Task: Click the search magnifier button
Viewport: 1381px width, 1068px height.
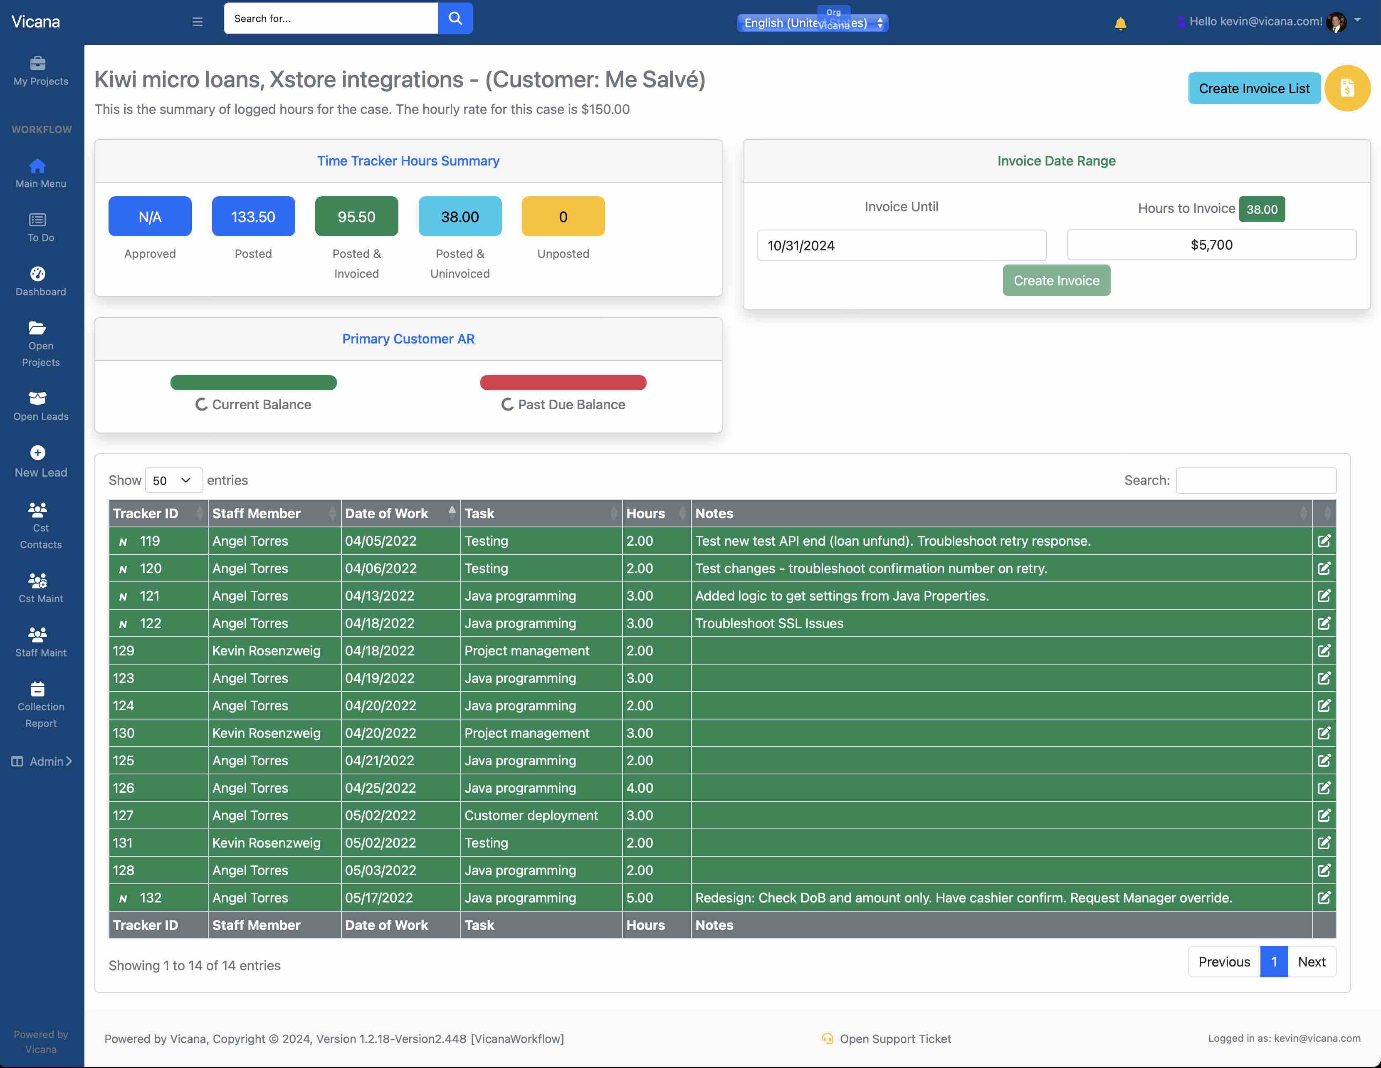Action: tap(455, 18)
